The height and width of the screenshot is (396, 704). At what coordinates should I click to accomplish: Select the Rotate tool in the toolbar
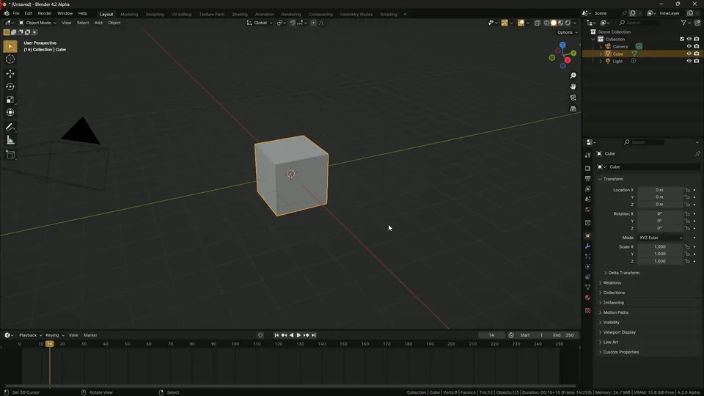(x=10, y=87)
